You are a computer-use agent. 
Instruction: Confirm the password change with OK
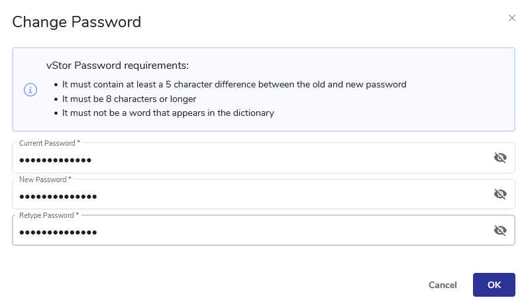click(494, 285)
